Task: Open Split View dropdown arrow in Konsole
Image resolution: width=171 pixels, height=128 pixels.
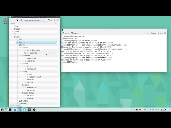Action: [x=80, y=33]
